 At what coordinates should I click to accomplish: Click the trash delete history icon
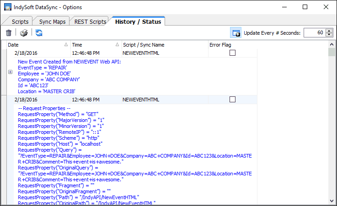pyautogui.click(x=9, y=33)
